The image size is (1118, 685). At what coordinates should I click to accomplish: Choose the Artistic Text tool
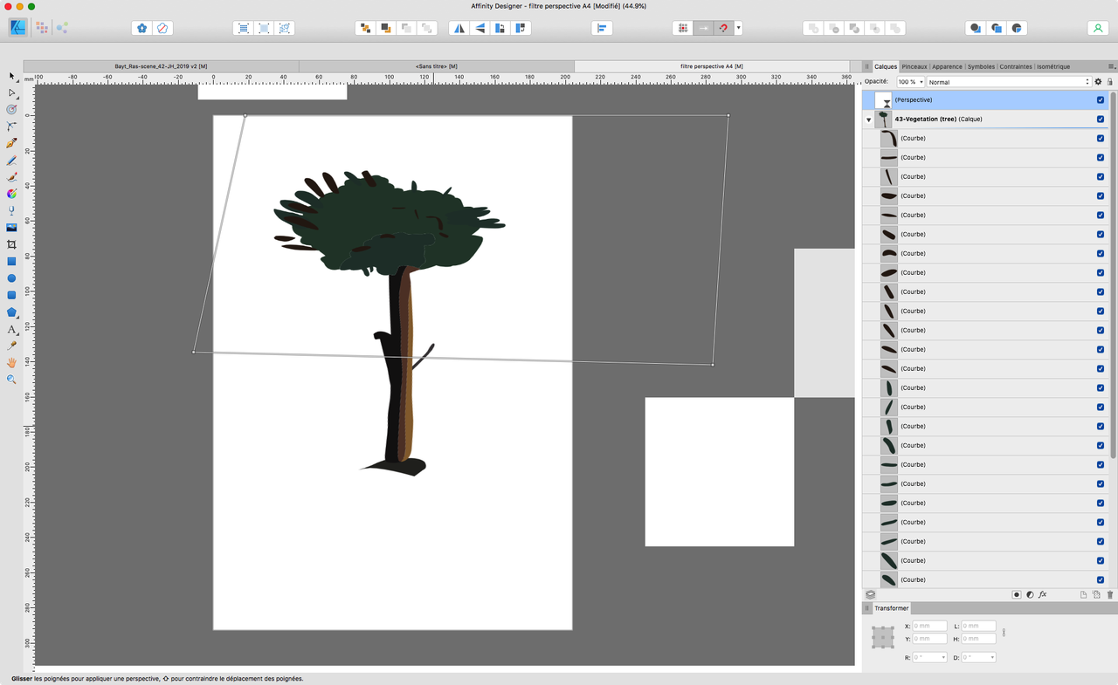11,330
